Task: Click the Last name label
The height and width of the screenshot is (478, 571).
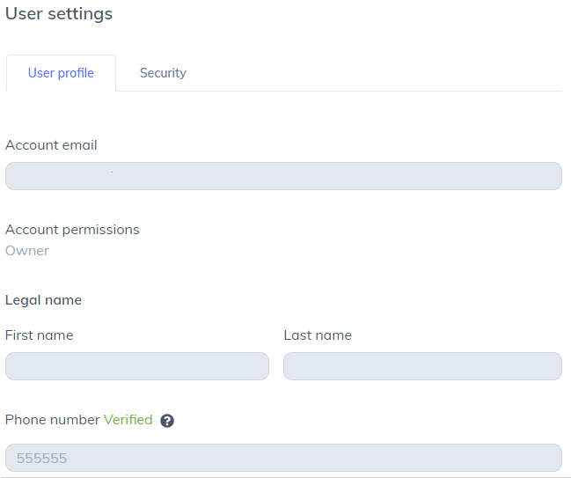Action: pyautogui.click(x=318, y=335)
